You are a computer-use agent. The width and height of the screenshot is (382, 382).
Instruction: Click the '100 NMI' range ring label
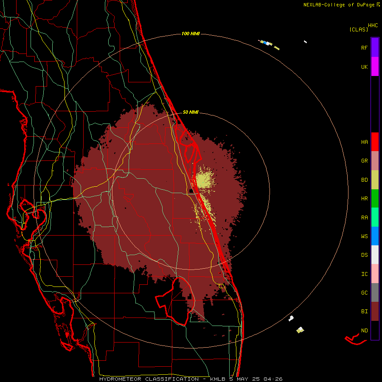tap(191, 34)
